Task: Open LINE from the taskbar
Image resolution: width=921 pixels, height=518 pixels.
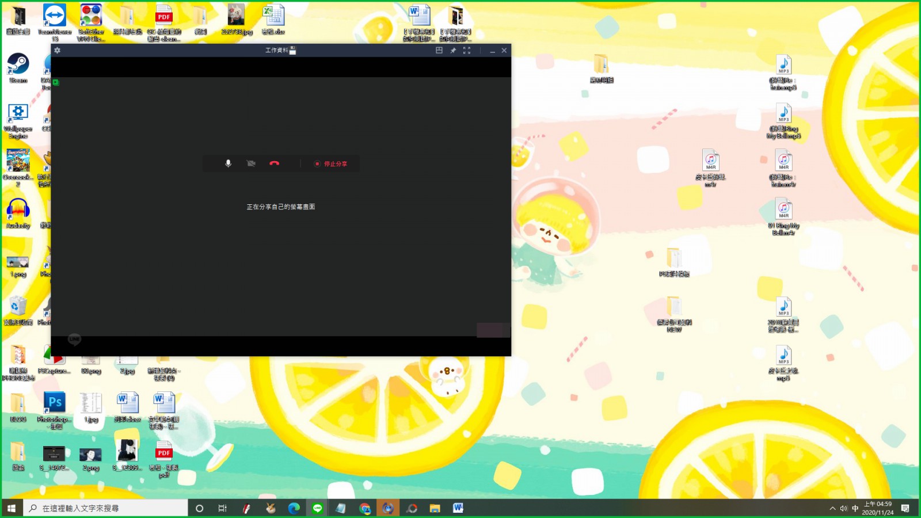Action: (x=317, y=508)
